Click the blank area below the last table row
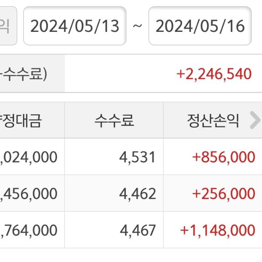This screenshot has height=262, width=262. tap(131, 255)
